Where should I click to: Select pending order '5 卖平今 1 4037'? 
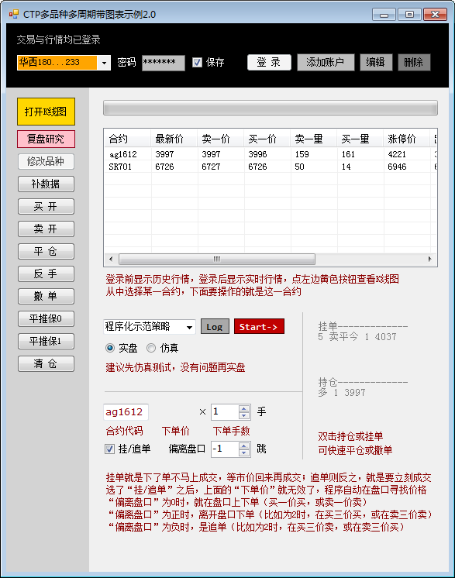(357, 337)
